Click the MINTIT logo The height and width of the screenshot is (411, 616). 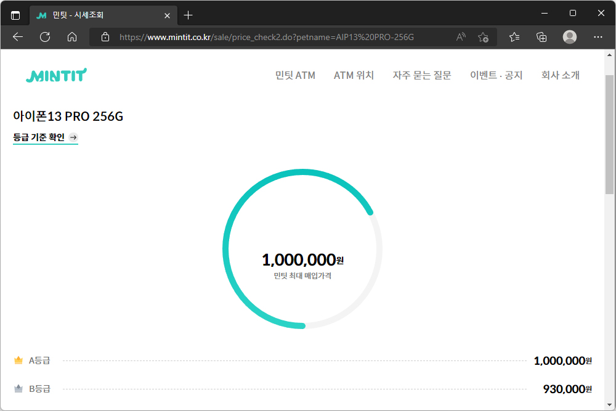tap(57, 75)
